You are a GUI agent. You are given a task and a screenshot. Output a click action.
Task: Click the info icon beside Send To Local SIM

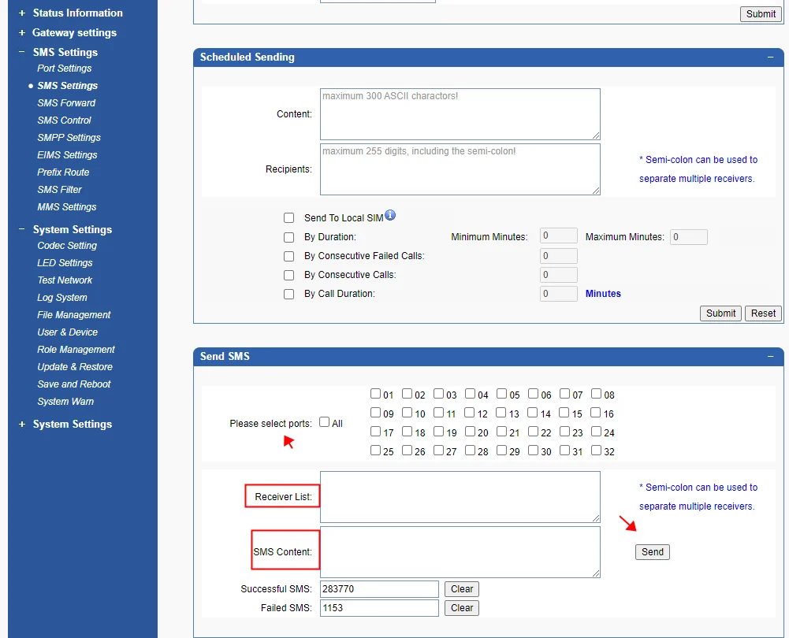390,215
